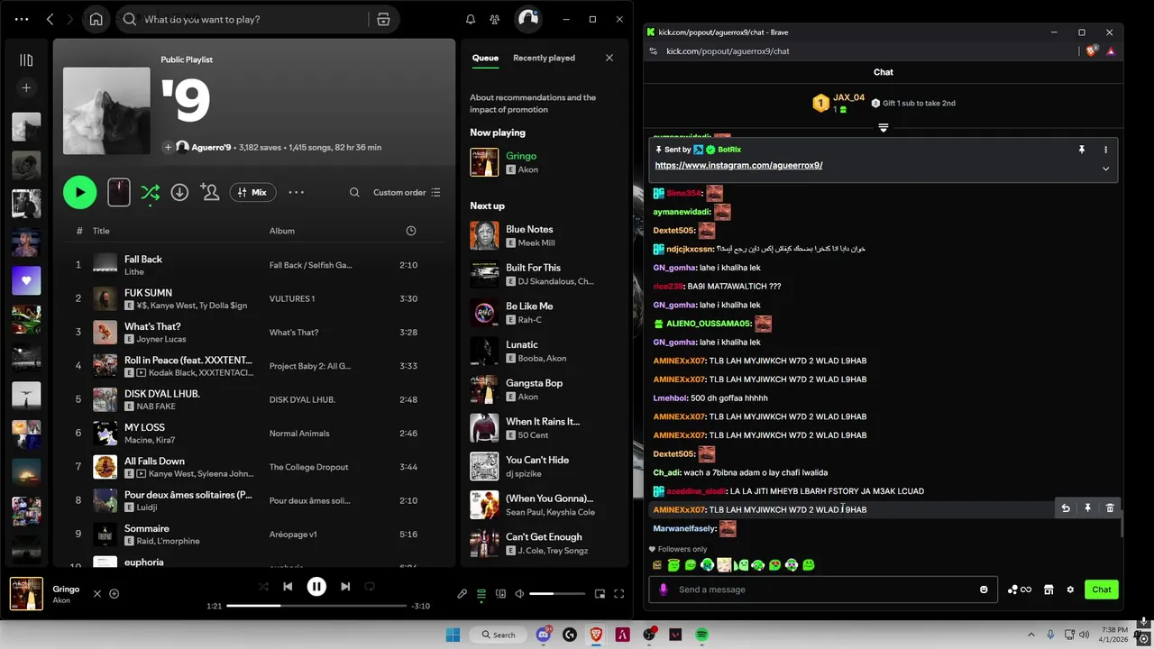
Task: Open the Instagram aguerrox9 link in chat
Action: click(x=738, y=166)
